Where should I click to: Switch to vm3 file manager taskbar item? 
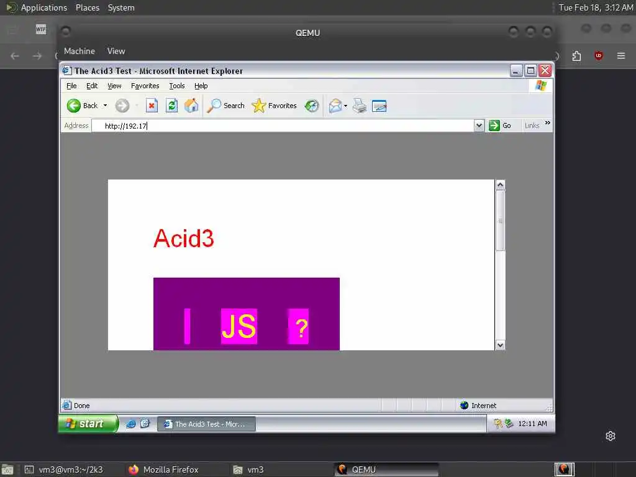[x=248, y=470]
